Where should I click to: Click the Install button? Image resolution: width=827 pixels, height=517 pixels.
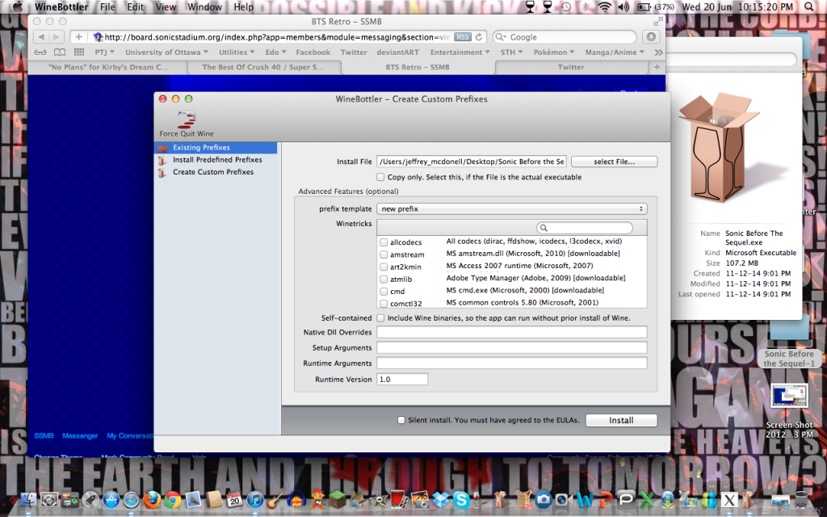[621, 420]
